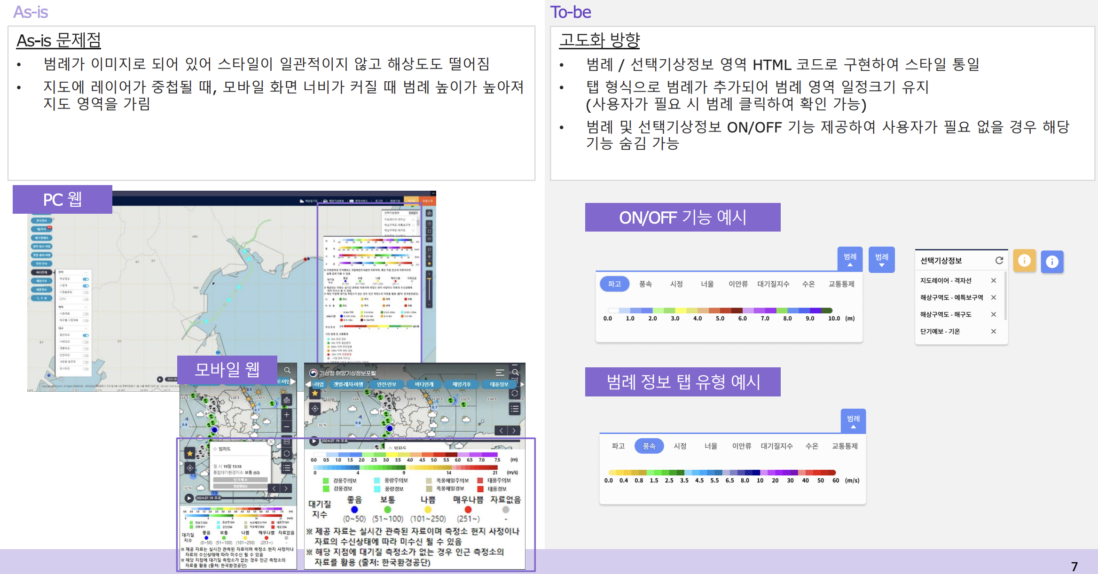This screenshot has height=574, width=1098.
Task: Tap the 태풍정보 category pill
Action: click(499, 384)
